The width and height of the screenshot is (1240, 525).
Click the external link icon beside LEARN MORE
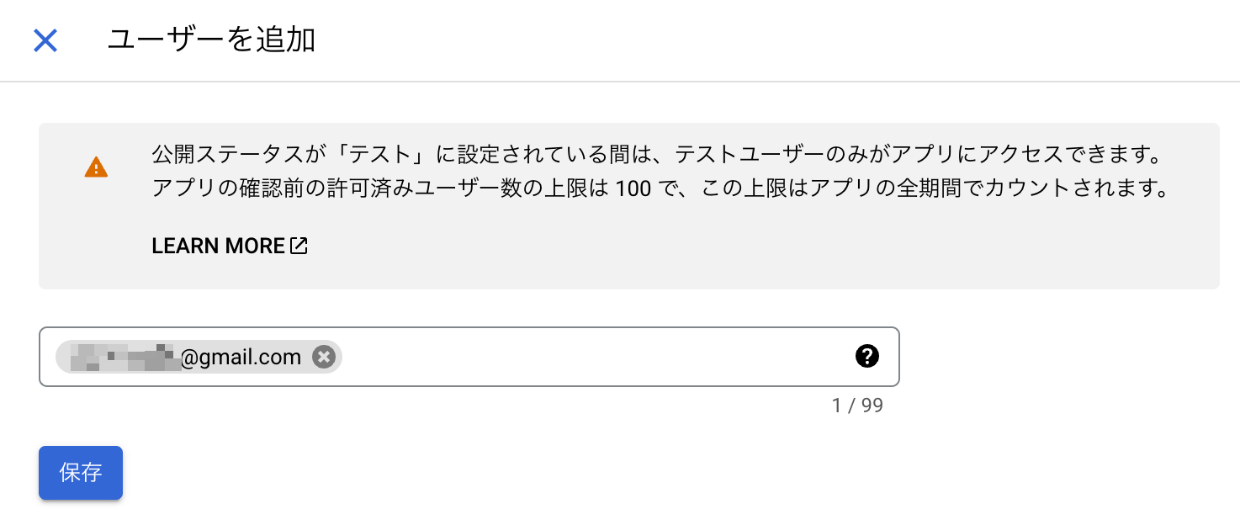pyautogui.click(x=299, y=246)
